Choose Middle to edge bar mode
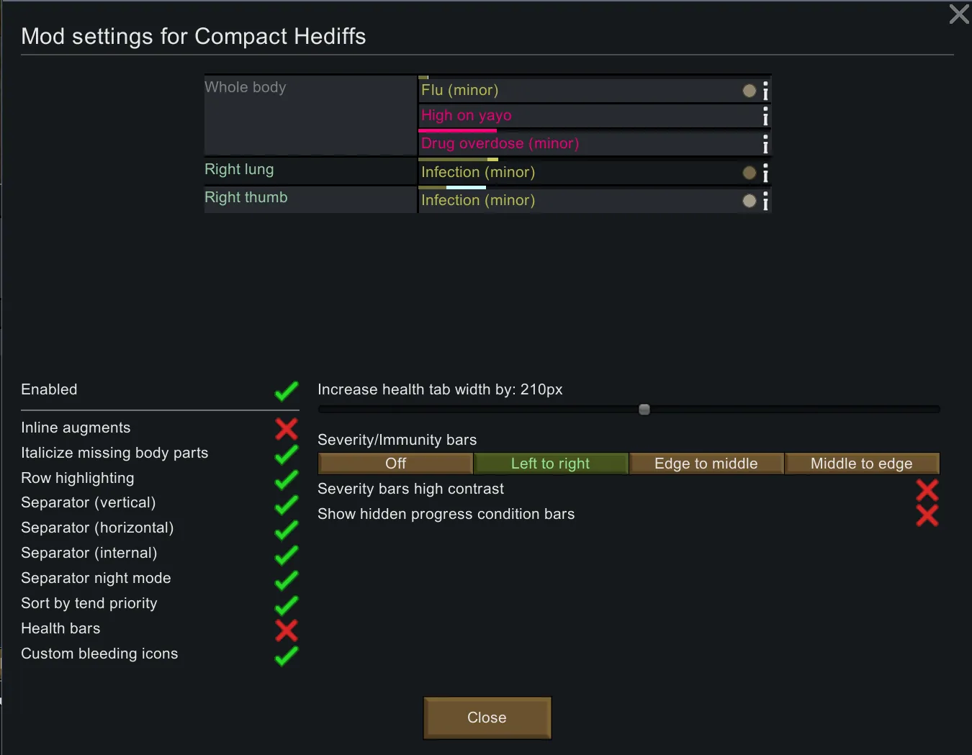Image resolution: width=972 pixels, height=755 pixels. (x=861, y=464)
